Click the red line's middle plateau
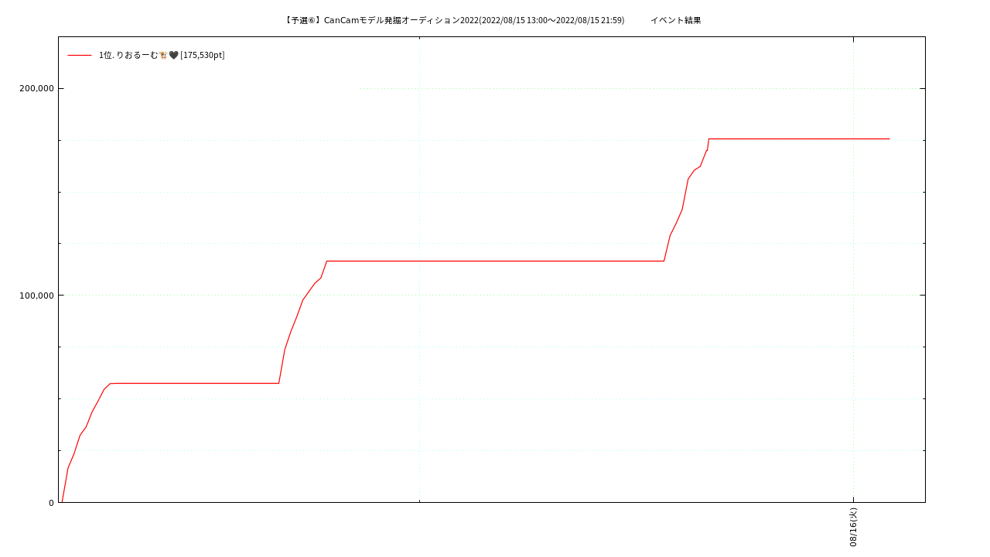The height and width of the screenshot is (557, 990). click(x=495, y=261)
